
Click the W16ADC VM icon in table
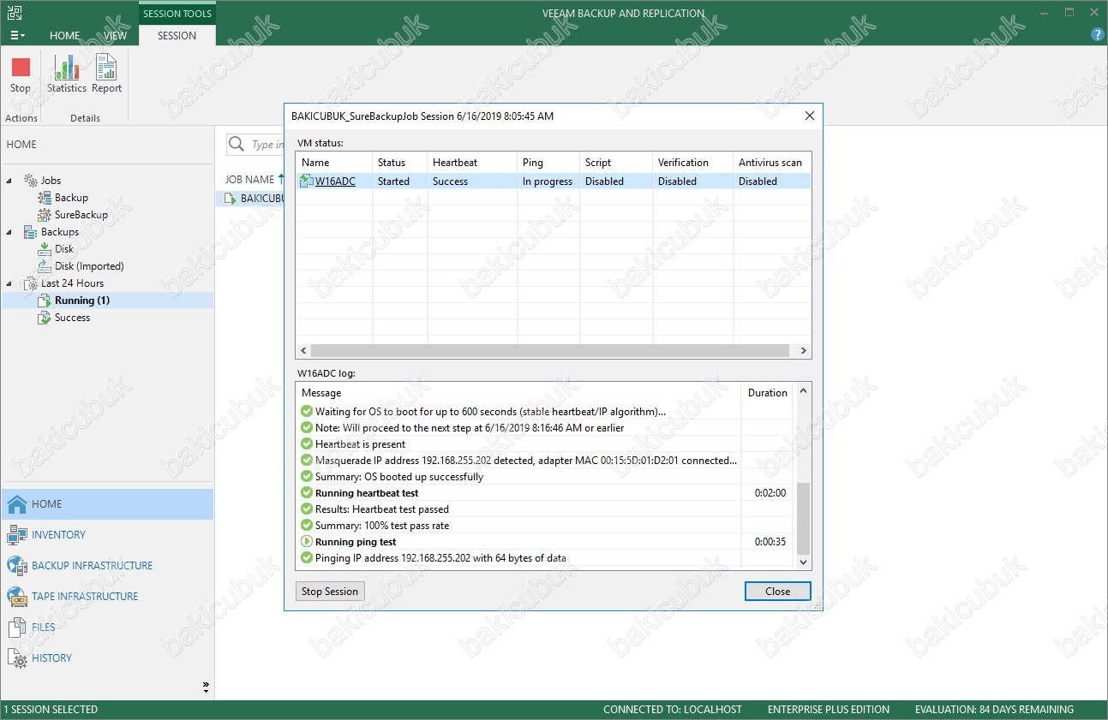tap(307, 181)
